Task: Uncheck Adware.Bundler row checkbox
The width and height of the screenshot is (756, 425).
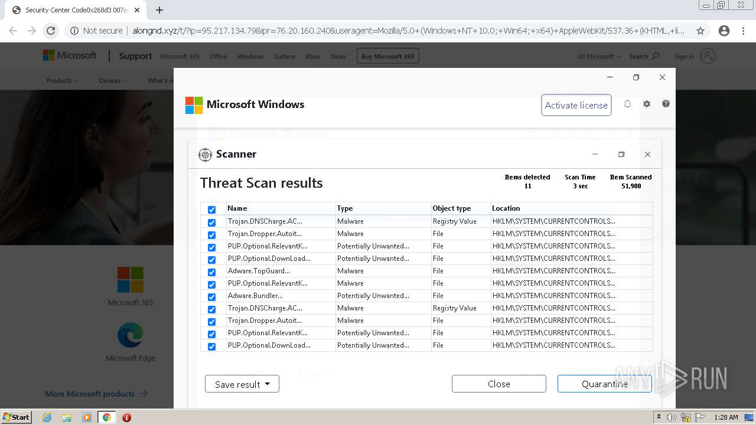Action: coord(211,296)
